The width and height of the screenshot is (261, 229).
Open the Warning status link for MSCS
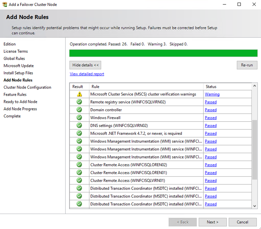pyautogui.click(x=212, y=94)
